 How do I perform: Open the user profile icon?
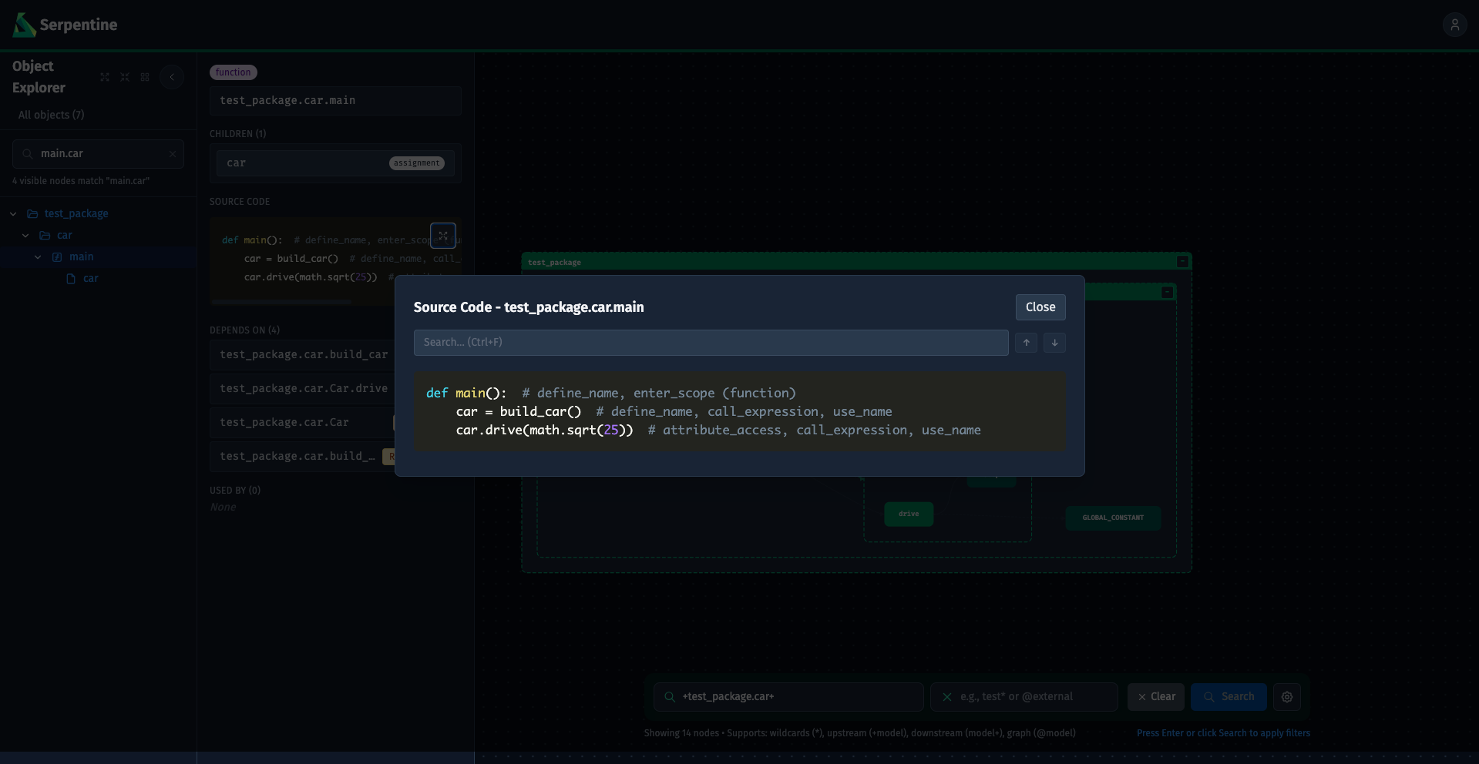pos(1454,25)
